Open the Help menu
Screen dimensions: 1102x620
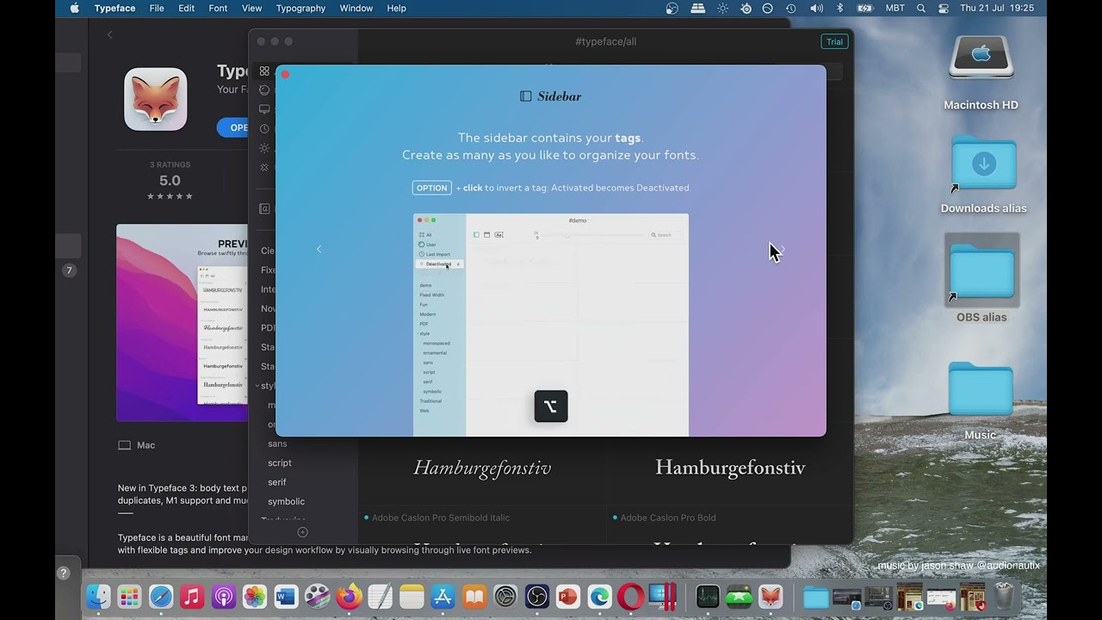pyautogui.click(x=396, y=8)
